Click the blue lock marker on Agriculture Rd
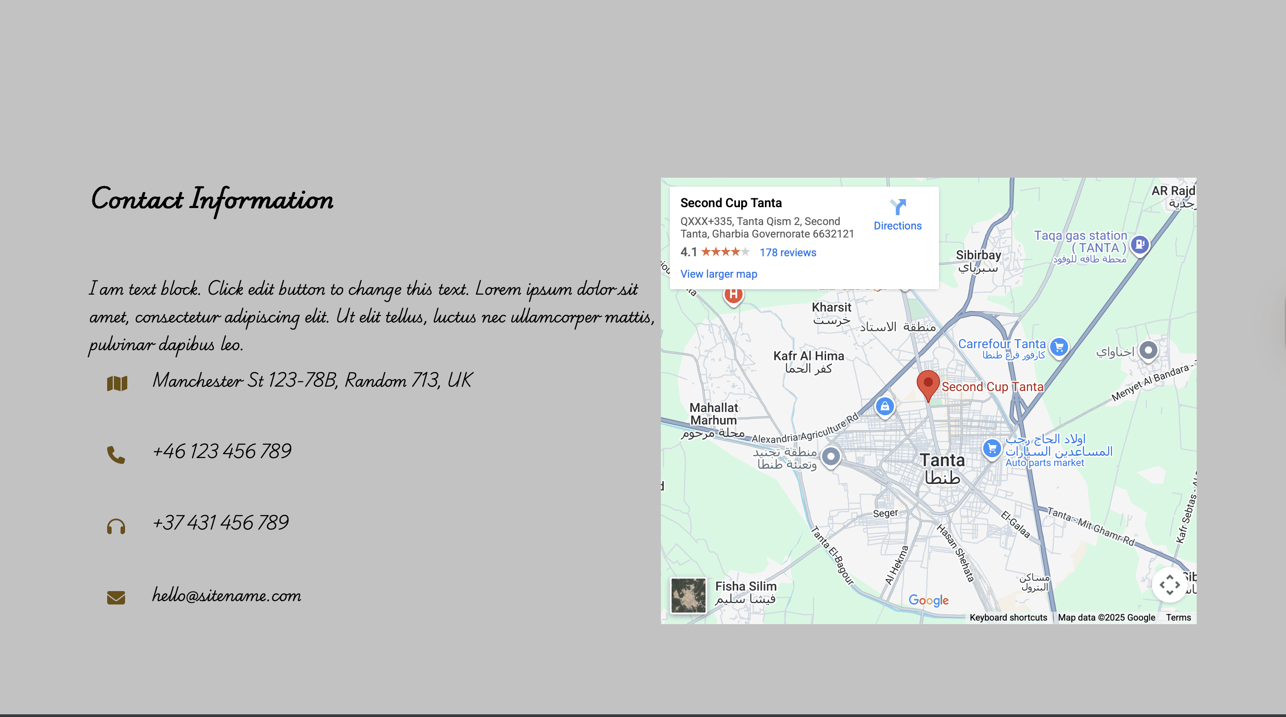1286x717 pixels. (885, 406)
